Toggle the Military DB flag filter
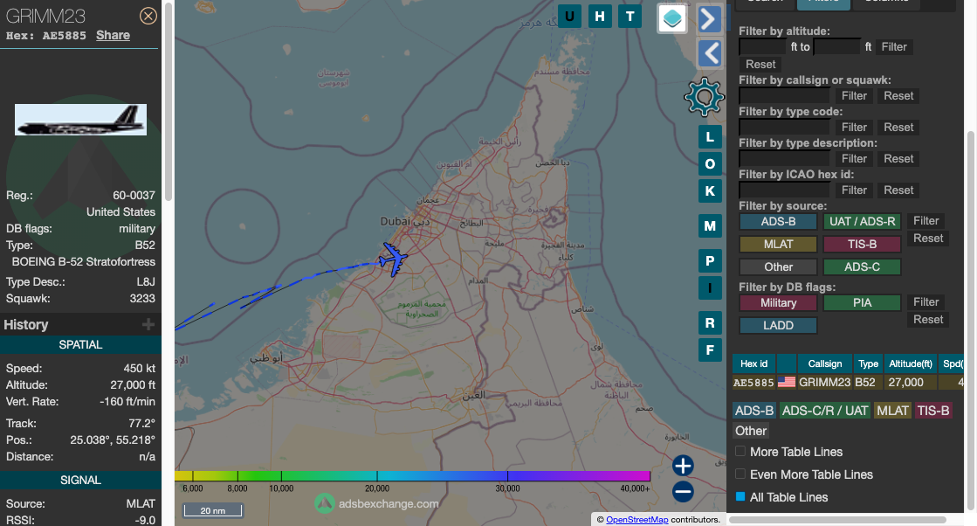Image resolution: width=977 pixels, height=526 pixels. click(x=778, y=303)
